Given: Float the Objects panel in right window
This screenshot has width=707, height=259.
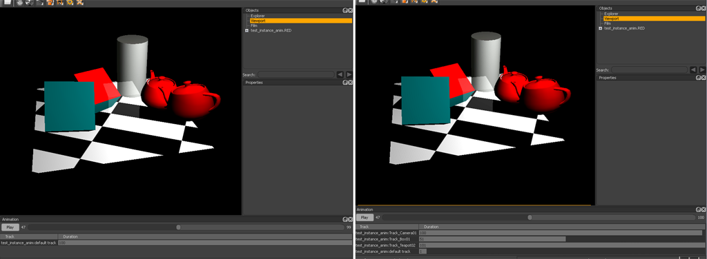Looking at the screenshot, I should coord(699,8).
